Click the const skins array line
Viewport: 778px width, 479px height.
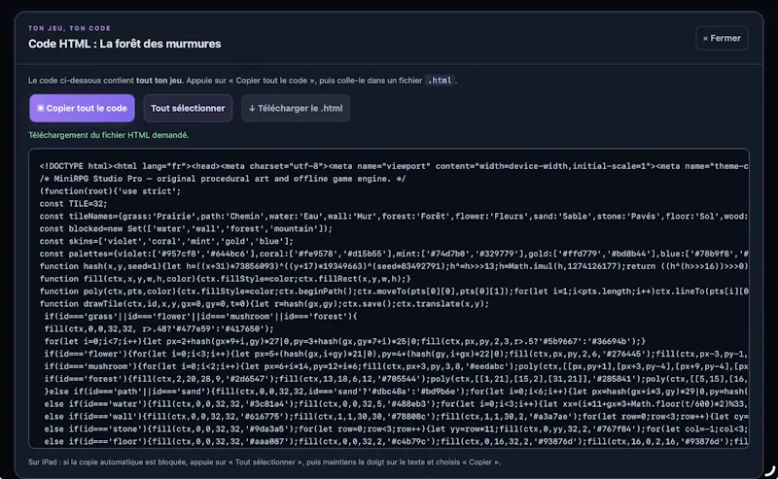[166, 241]
